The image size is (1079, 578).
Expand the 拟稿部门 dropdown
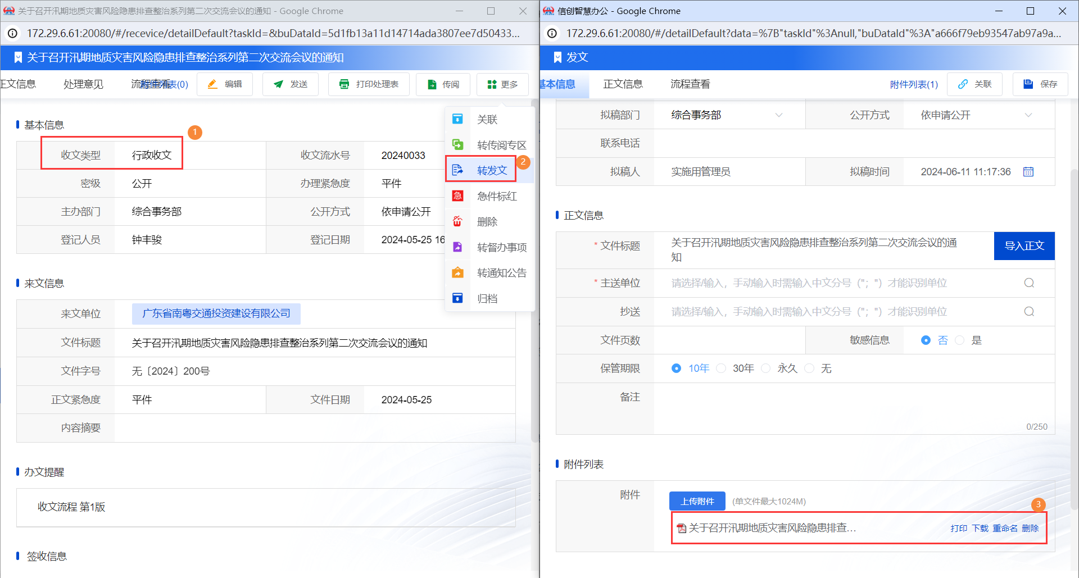coord(779,115)
